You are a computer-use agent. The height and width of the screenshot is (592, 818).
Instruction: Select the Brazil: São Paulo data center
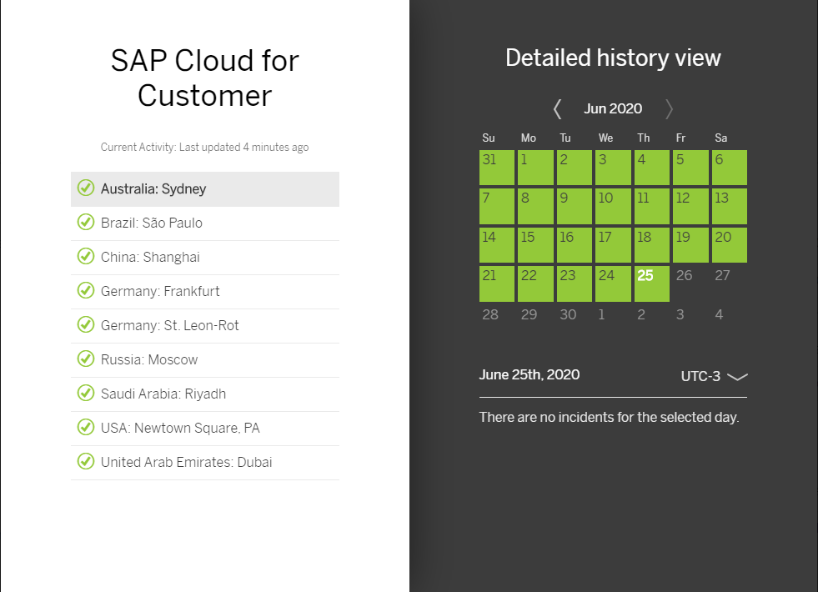pos(205,223)
